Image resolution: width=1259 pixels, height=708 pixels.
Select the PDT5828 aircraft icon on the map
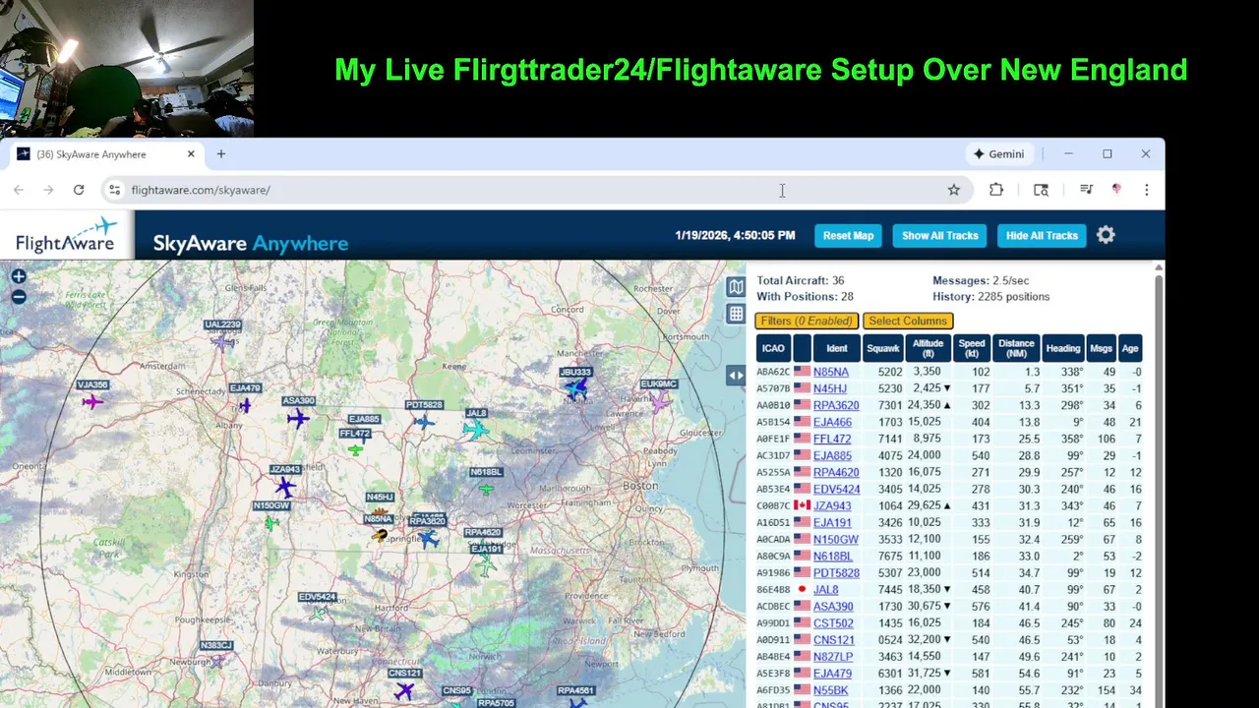click(424, 422)
